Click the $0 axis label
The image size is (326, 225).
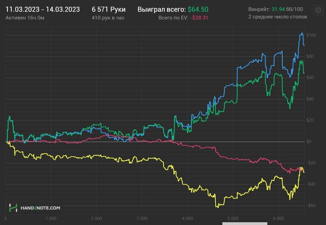pyautogui.click(x=309, y=142)
